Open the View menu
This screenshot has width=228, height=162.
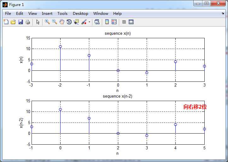pyautogui.click(x=32, y=14)
